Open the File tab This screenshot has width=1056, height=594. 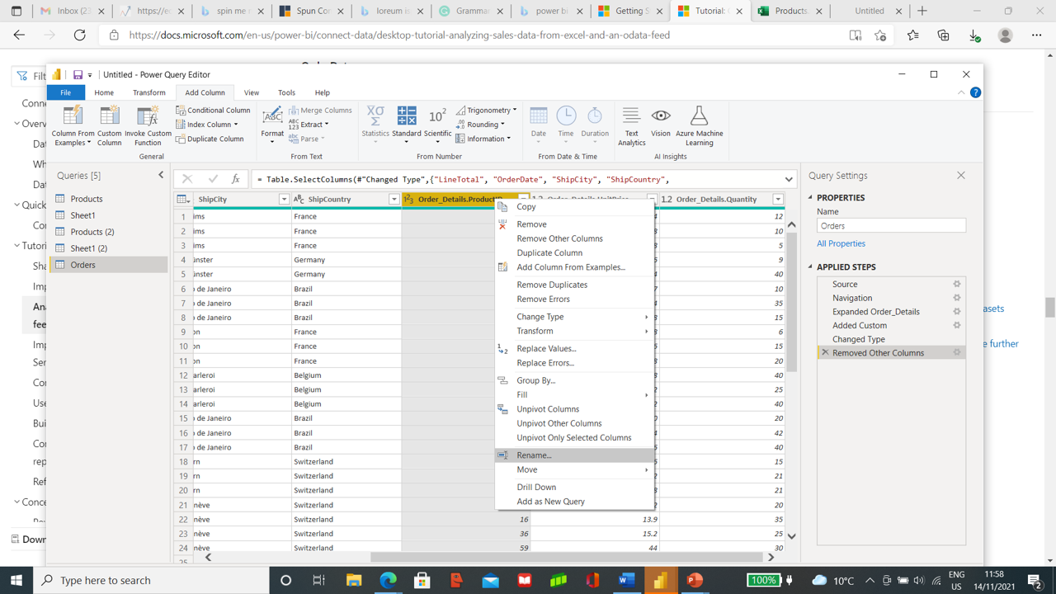click(65, 92)
